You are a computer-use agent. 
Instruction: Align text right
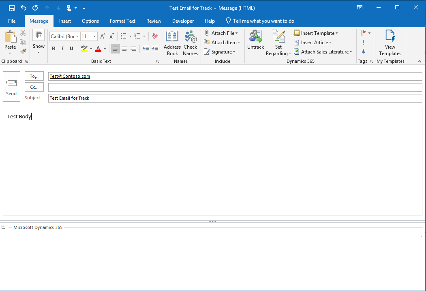pyautogui.click(x=133, y=49)
